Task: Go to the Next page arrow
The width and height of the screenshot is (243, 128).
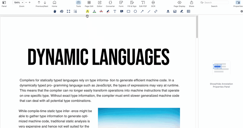Action: click(x=45, y=2)
